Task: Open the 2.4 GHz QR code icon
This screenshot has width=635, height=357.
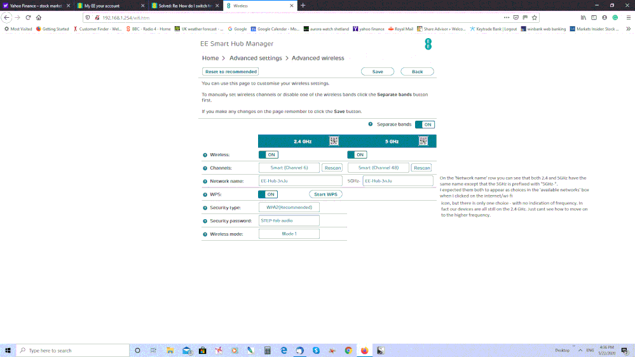Action: 334,141
